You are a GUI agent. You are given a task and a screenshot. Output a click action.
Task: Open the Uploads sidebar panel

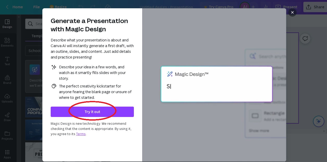pos(7,98)
